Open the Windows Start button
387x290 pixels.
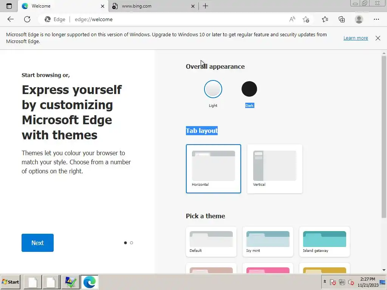pos(10,282)
